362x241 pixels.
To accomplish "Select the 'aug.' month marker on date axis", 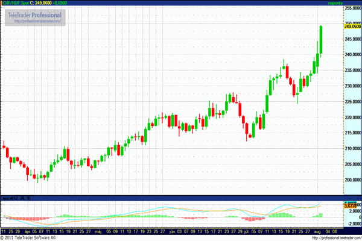I will tap(317, 230).
